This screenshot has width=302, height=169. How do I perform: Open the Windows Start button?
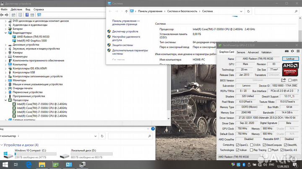5,164
